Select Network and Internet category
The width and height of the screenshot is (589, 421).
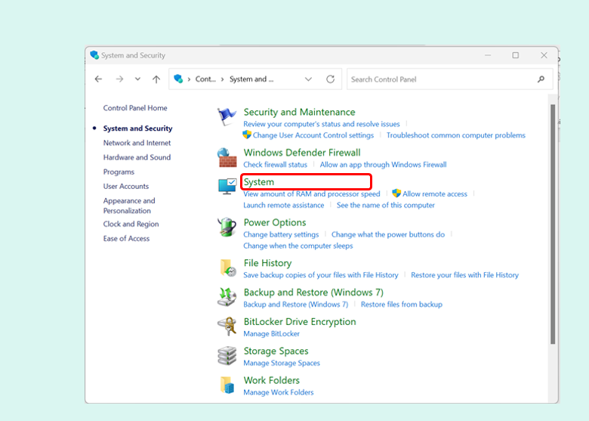137,143
